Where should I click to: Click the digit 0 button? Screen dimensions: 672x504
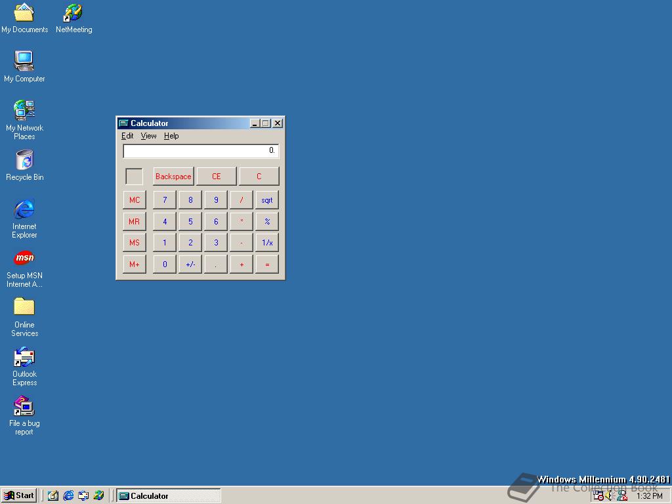(165, 264)
